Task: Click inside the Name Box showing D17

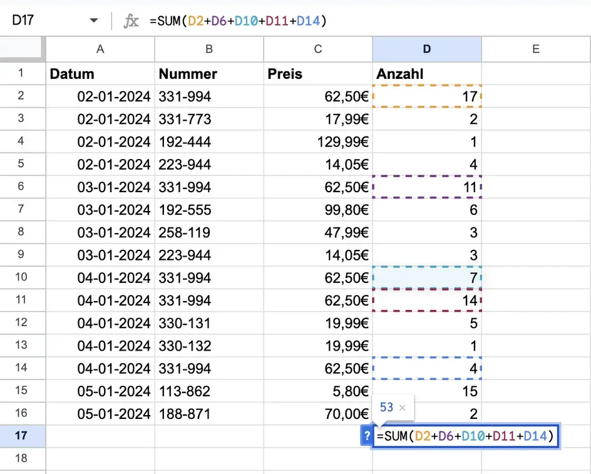Action: coord(38,19)
